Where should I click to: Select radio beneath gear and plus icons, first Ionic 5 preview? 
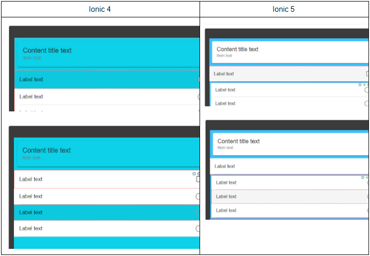pos(366,90)
